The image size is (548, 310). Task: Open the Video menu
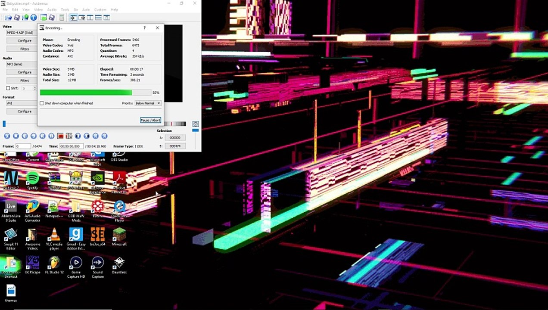[x=38, y=9]
